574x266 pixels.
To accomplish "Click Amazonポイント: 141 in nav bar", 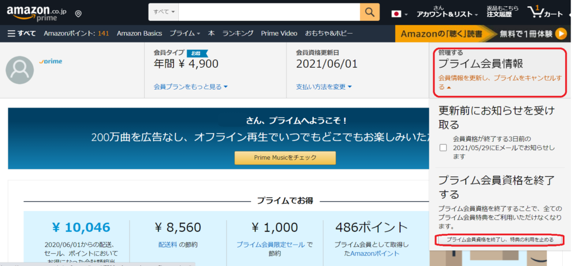I will click(76, 34).
